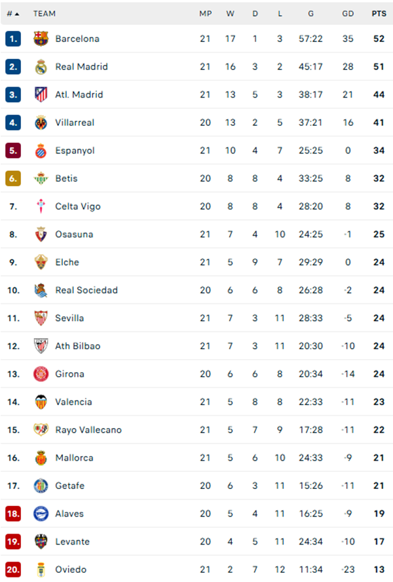Click the Real Madrid club crest
The image size is (393, 582).
[41, 67]
